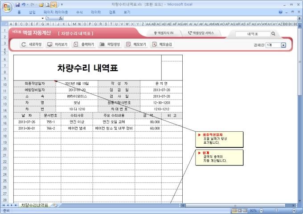
Task: Select the 에어컨 청소 및 내부 정비 cell
Action: click(x=114, y=128)
